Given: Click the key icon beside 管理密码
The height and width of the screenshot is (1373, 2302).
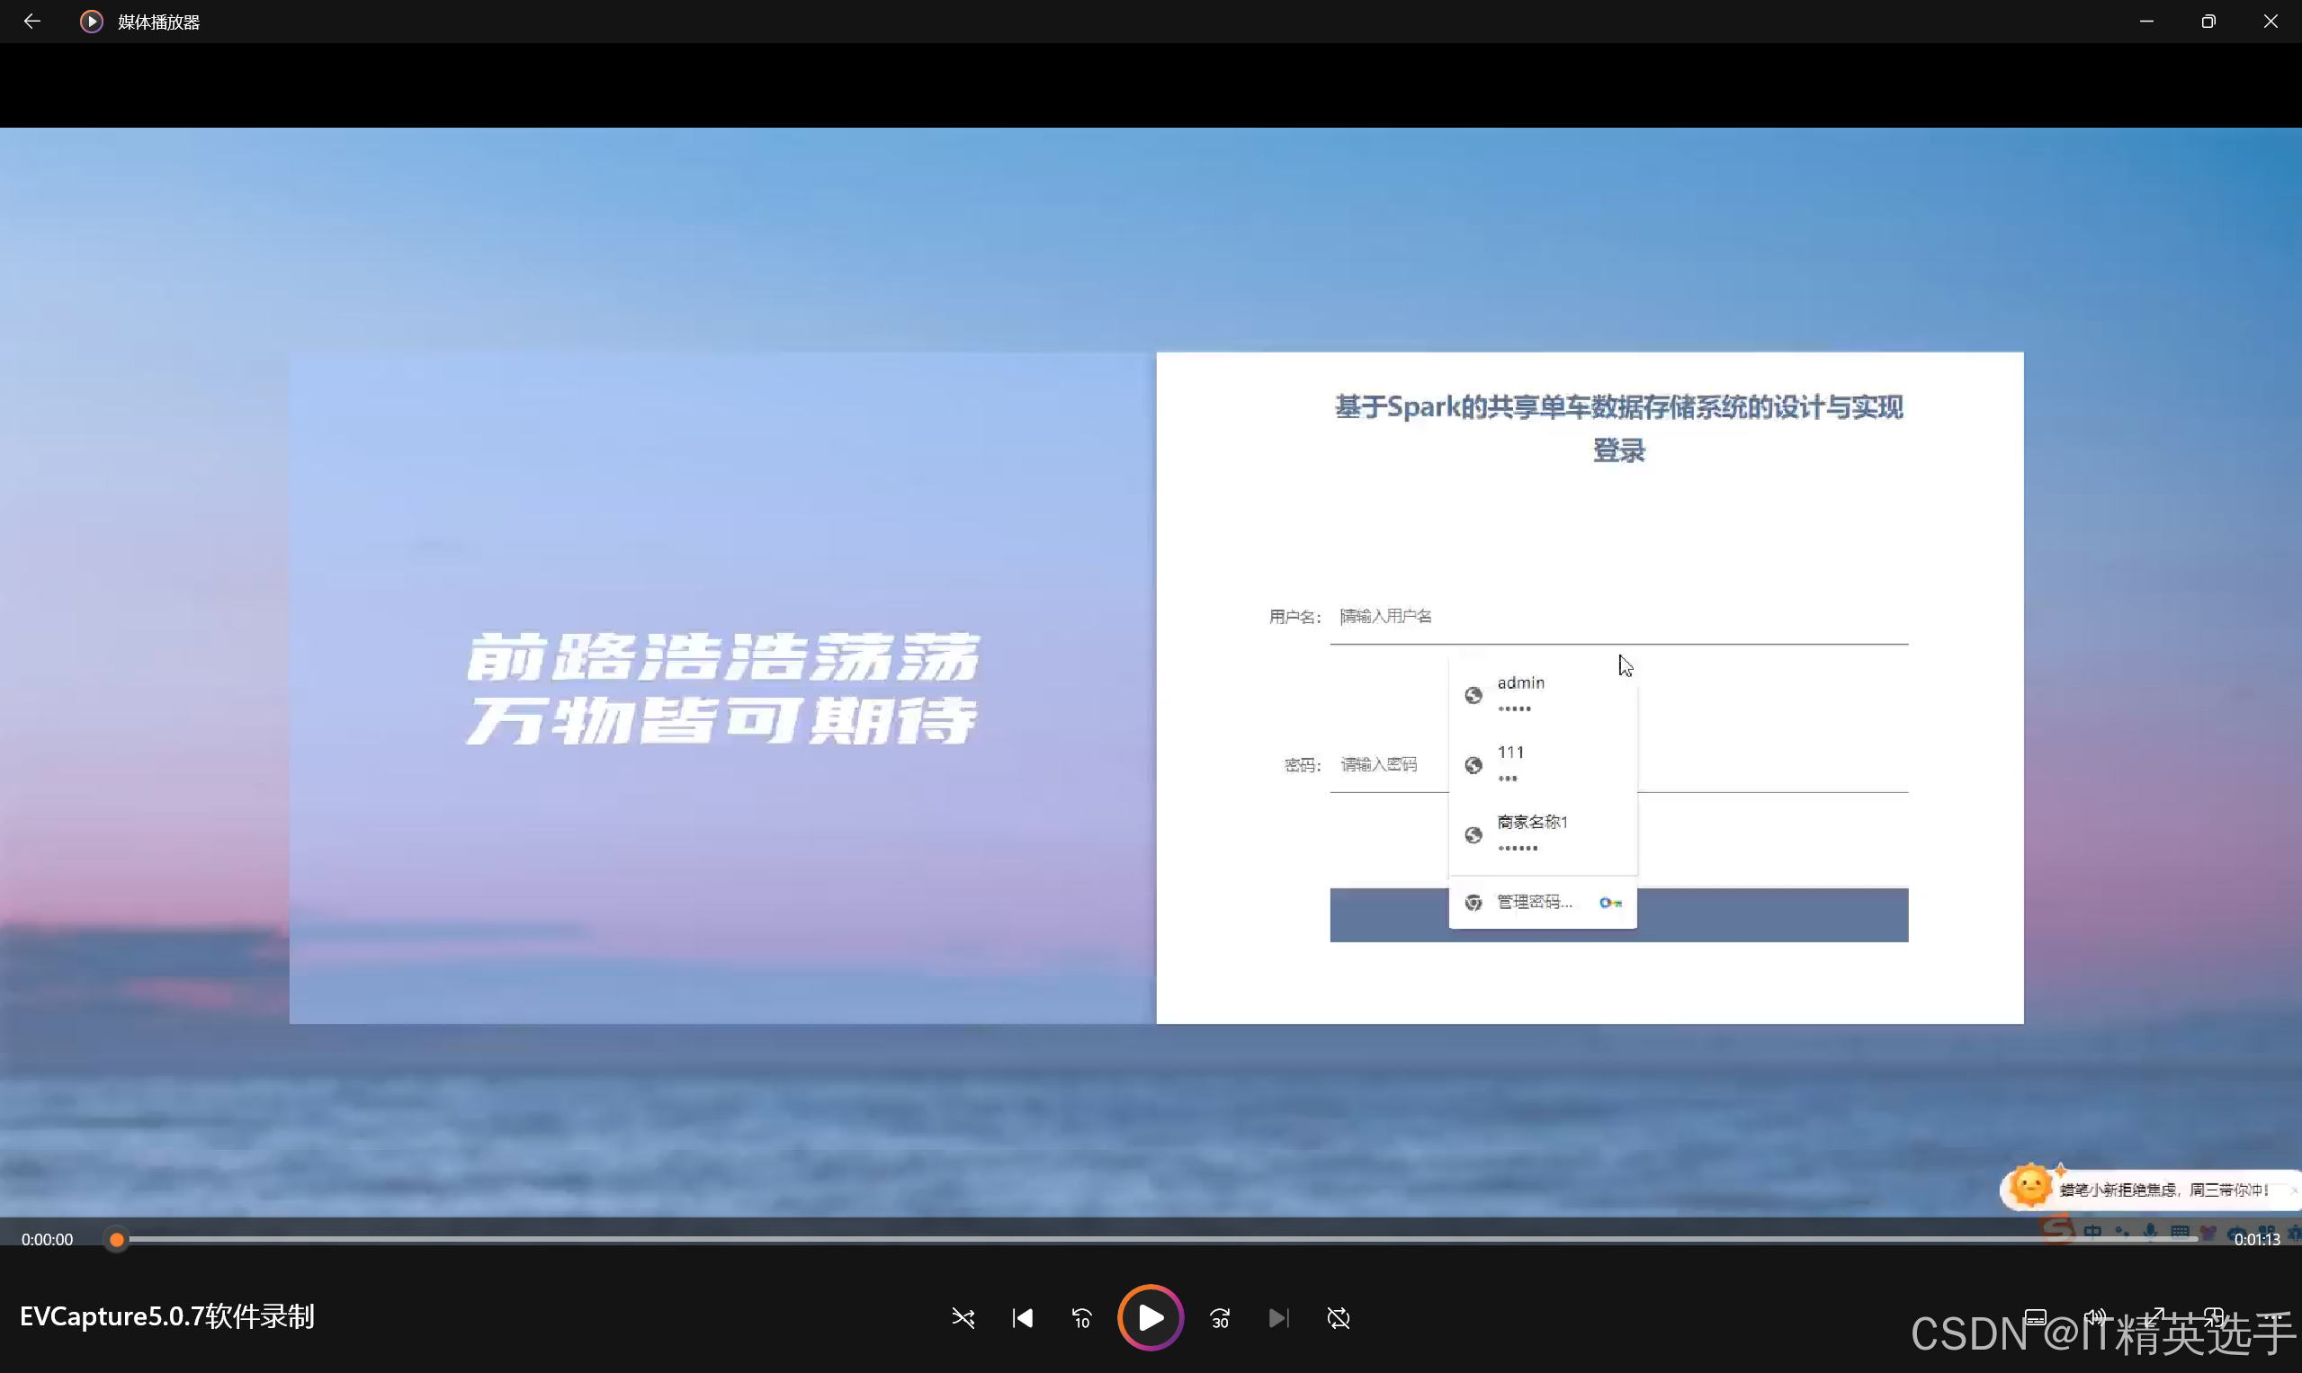Looking at the screenshot, I should [1610, 903].
